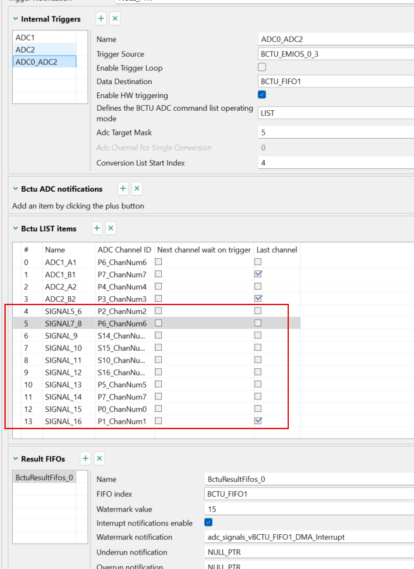
Task: Delete Bctu ADC notification using X icon
Action: [x=137, y=189]
